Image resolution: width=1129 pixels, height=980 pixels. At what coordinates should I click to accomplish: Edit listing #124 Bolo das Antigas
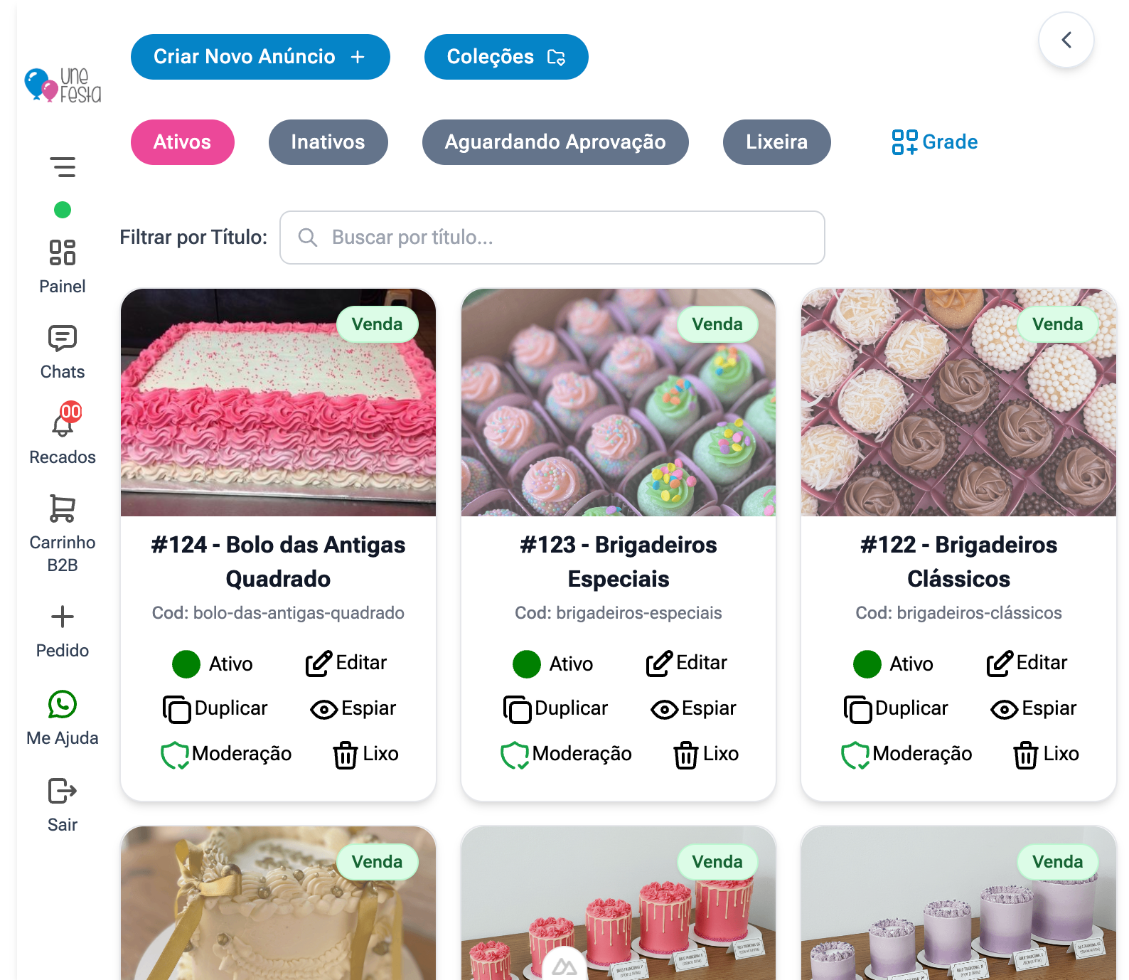click(x=346, y=663)
